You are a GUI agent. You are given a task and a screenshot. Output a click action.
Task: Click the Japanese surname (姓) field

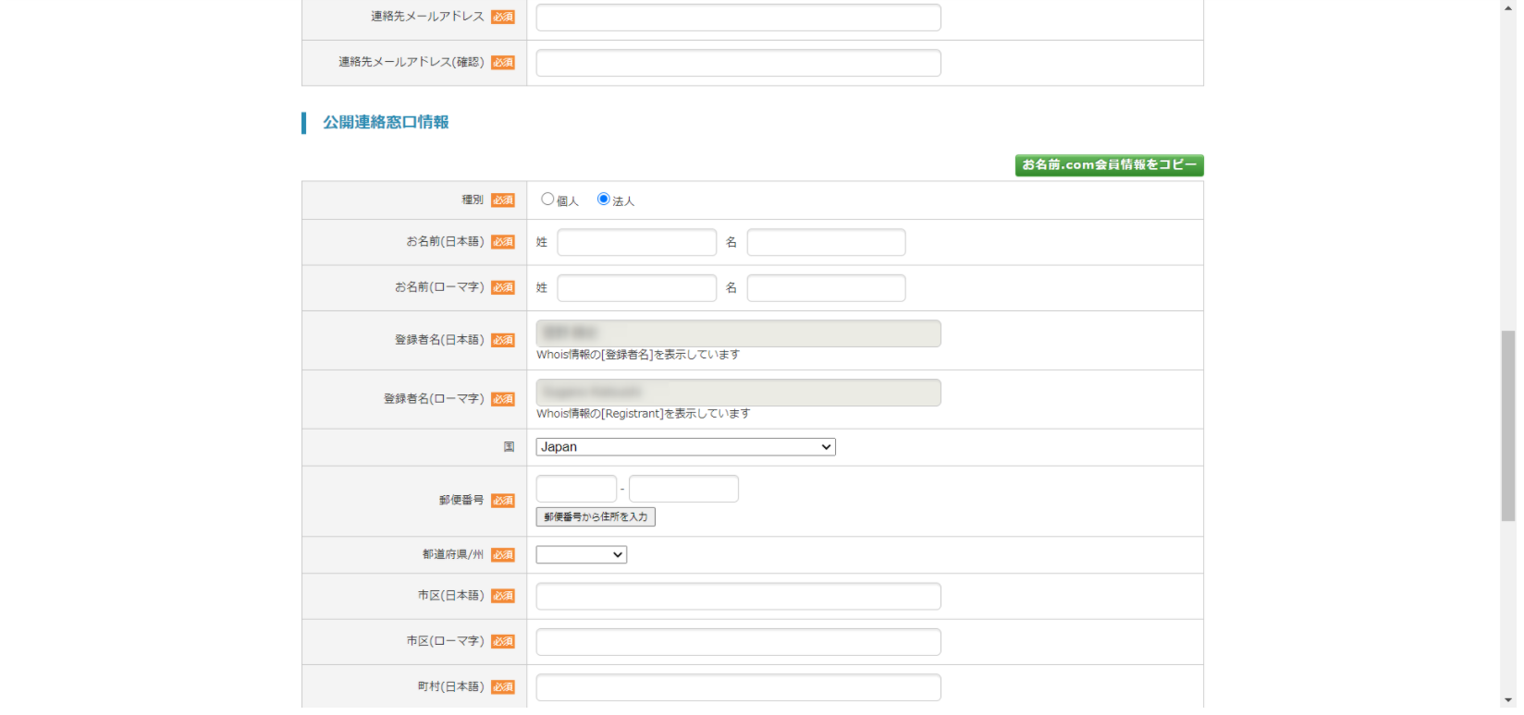tap(636, 242)
